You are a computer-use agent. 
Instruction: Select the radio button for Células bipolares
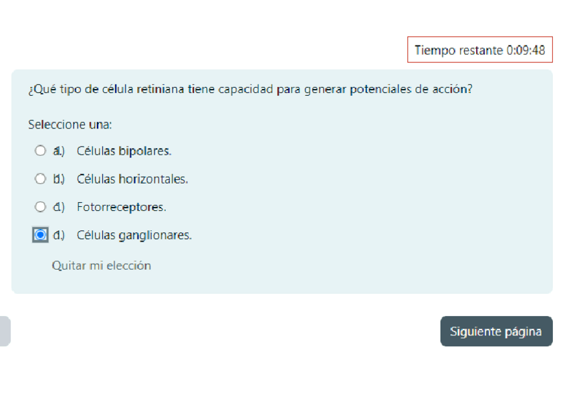[x=40, y=151]
